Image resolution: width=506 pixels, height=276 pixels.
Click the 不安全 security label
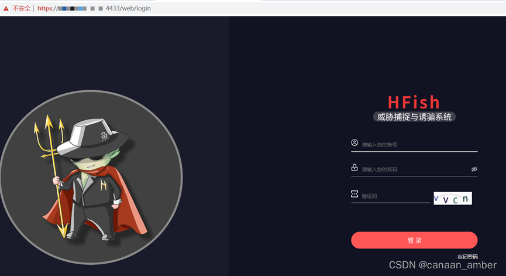coord(21,8)
